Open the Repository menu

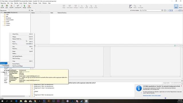coord(3,3)
